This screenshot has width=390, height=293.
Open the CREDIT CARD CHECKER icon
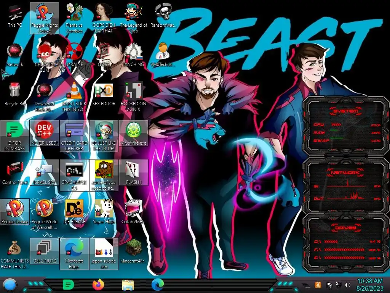[x=74, y=136]
